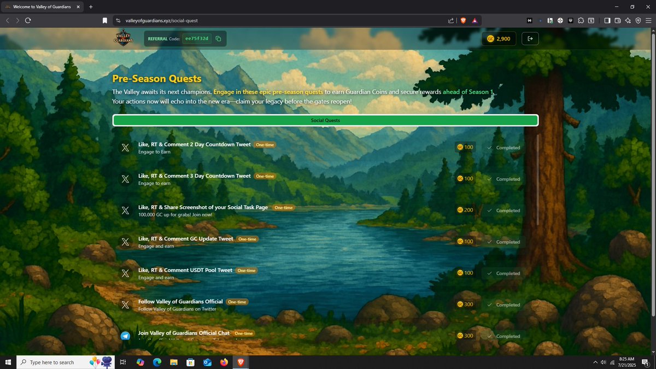Screen dimensions: 656x369
Task: Copy the referral code with the copy icon
Action: pos(218,38)
